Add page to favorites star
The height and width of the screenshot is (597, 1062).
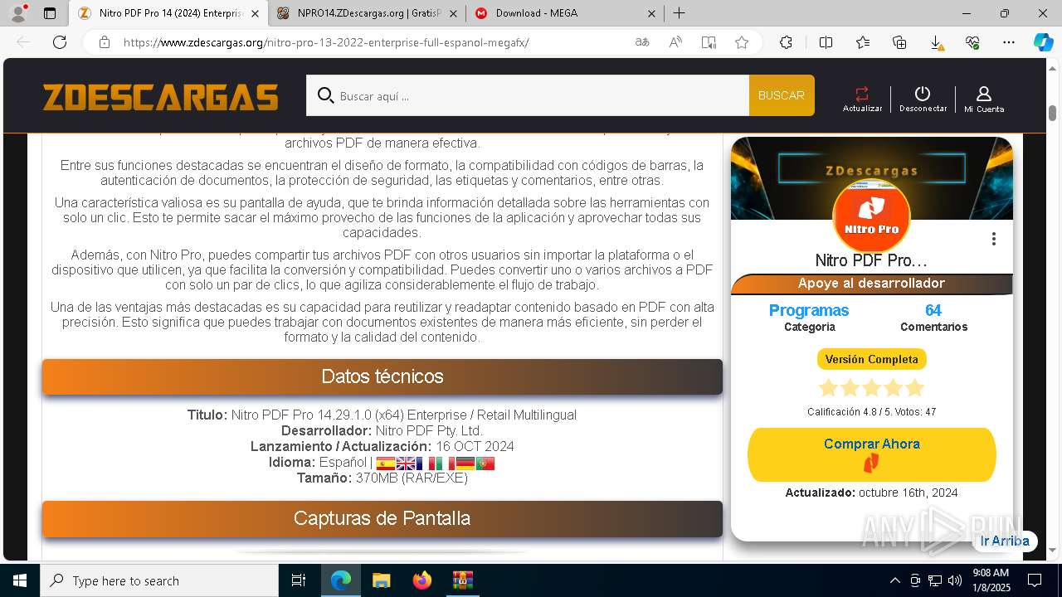[x=742, y=42]
